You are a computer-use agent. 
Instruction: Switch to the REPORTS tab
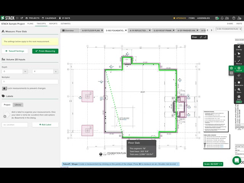(53, 24)
